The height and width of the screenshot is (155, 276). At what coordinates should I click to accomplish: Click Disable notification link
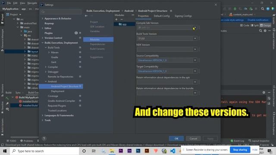[258, 20]
